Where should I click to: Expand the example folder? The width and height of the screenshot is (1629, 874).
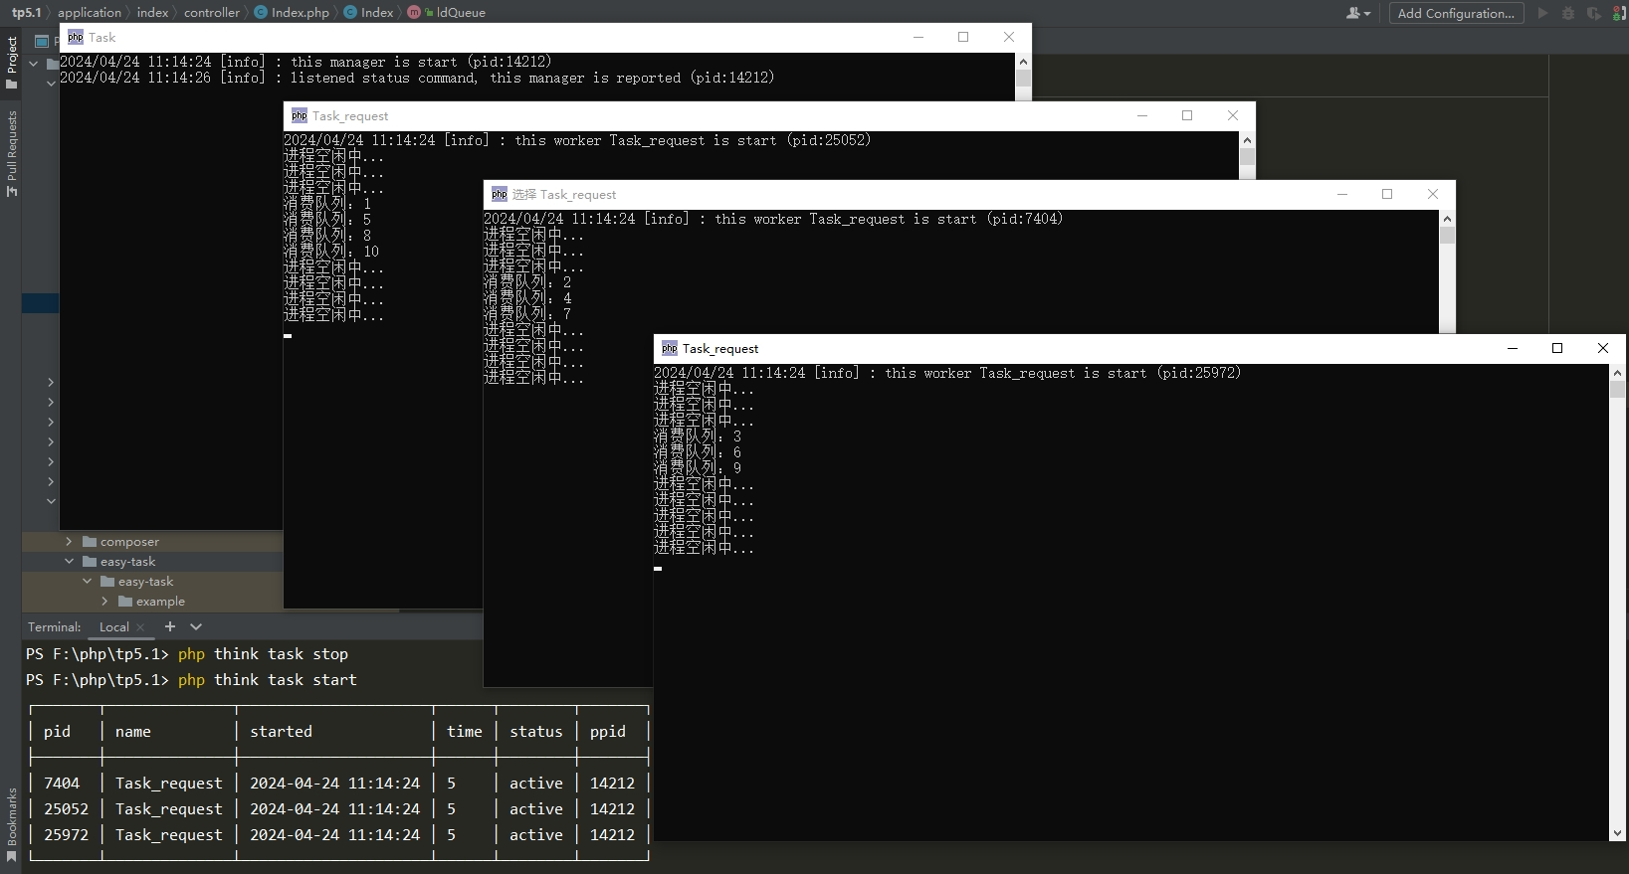(x=104, y=601)
